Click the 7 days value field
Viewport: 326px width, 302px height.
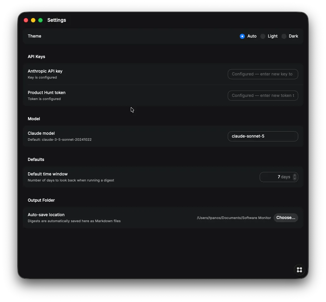(279, 177)
